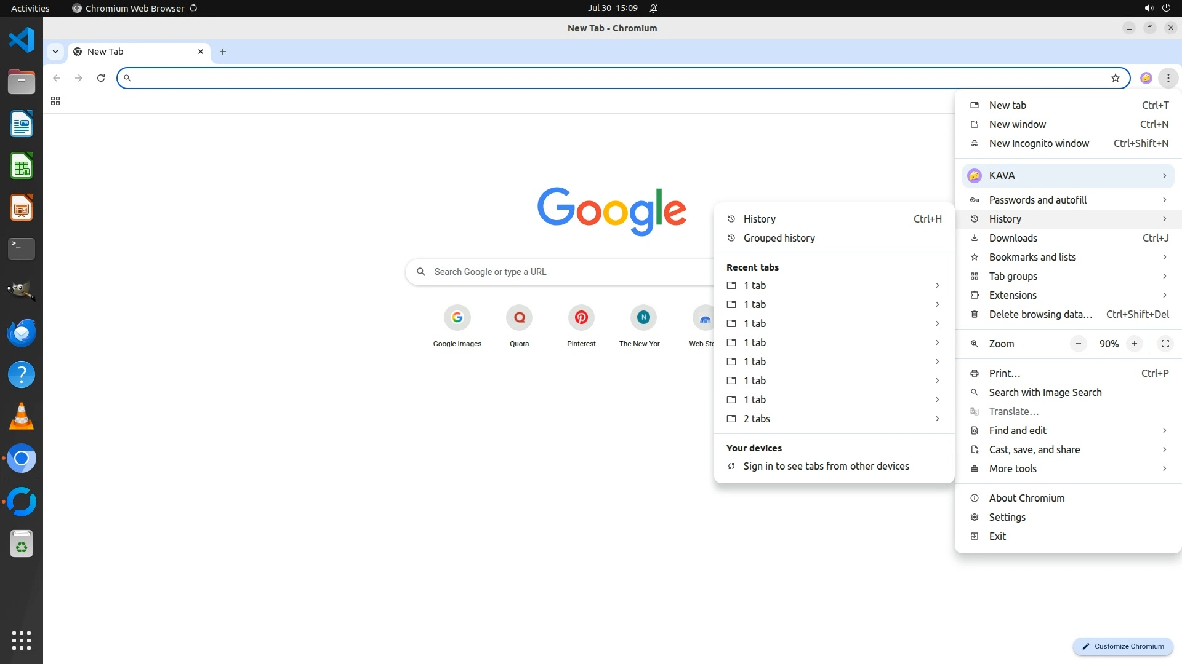Reload the page with the refresh icon
This screenshot has height=664, width=1182.
point(101,78)
